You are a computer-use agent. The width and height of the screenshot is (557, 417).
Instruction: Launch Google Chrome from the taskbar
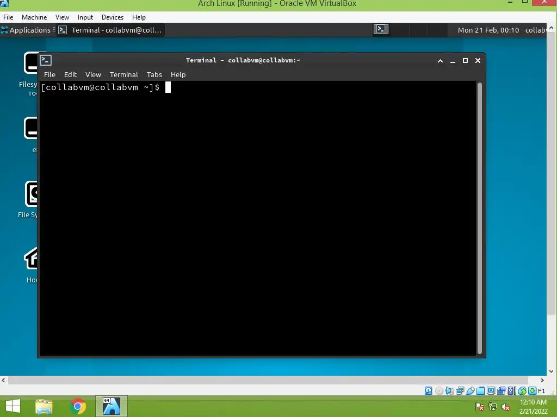(x=78, y=406)
